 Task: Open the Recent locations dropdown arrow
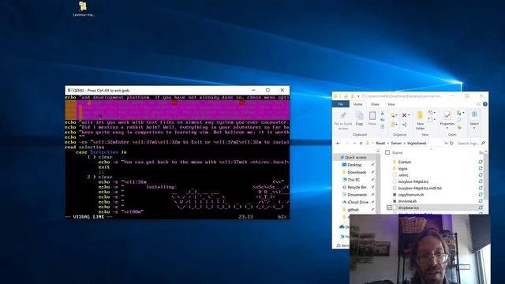click(x=354, y=143)
